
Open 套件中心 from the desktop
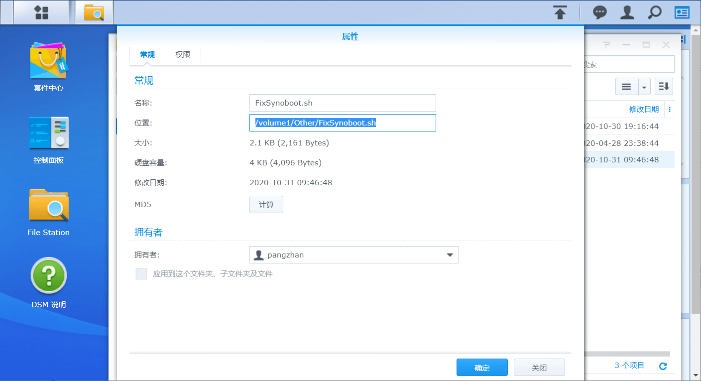48,67
